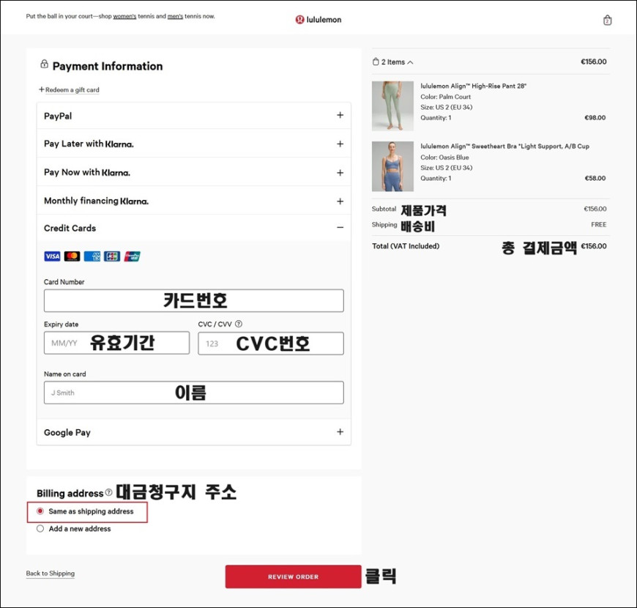Image resolution: width=637 pixels, height=608 pixels.
Task: Focus the Card Number field
Action: pos(194,301)
